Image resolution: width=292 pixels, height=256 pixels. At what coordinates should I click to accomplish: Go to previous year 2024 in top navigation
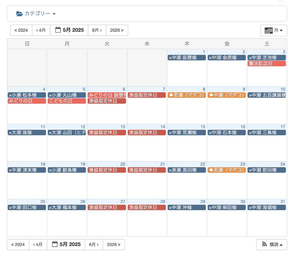(21, 30)
